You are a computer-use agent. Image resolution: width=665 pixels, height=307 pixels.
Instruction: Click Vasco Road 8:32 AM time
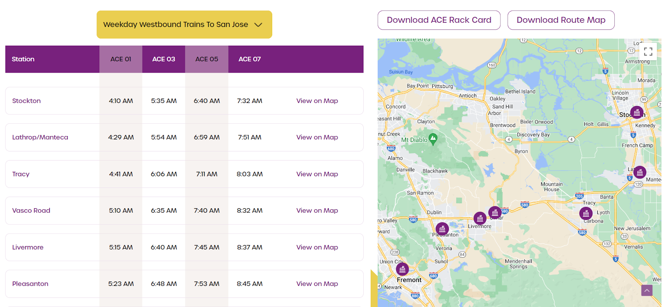(249, 211)
